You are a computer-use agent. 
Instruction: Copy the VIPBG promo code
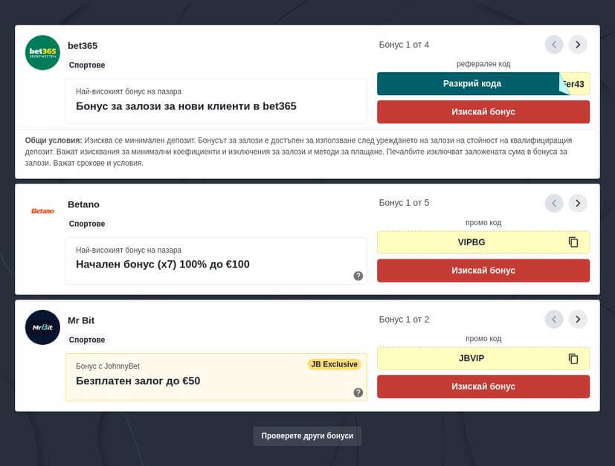point(573,242)
